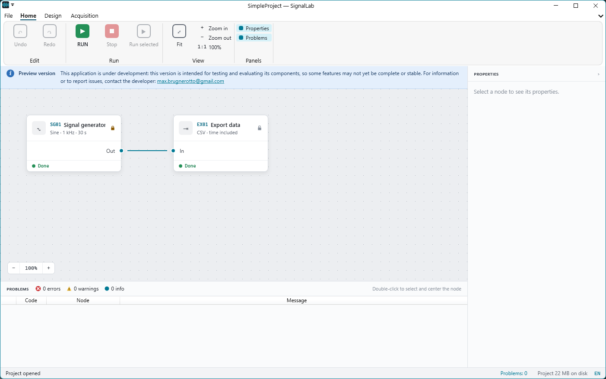606x379 pixels.
Task: Collapse the ribbon with the chevron
Action: pos(600,16)
